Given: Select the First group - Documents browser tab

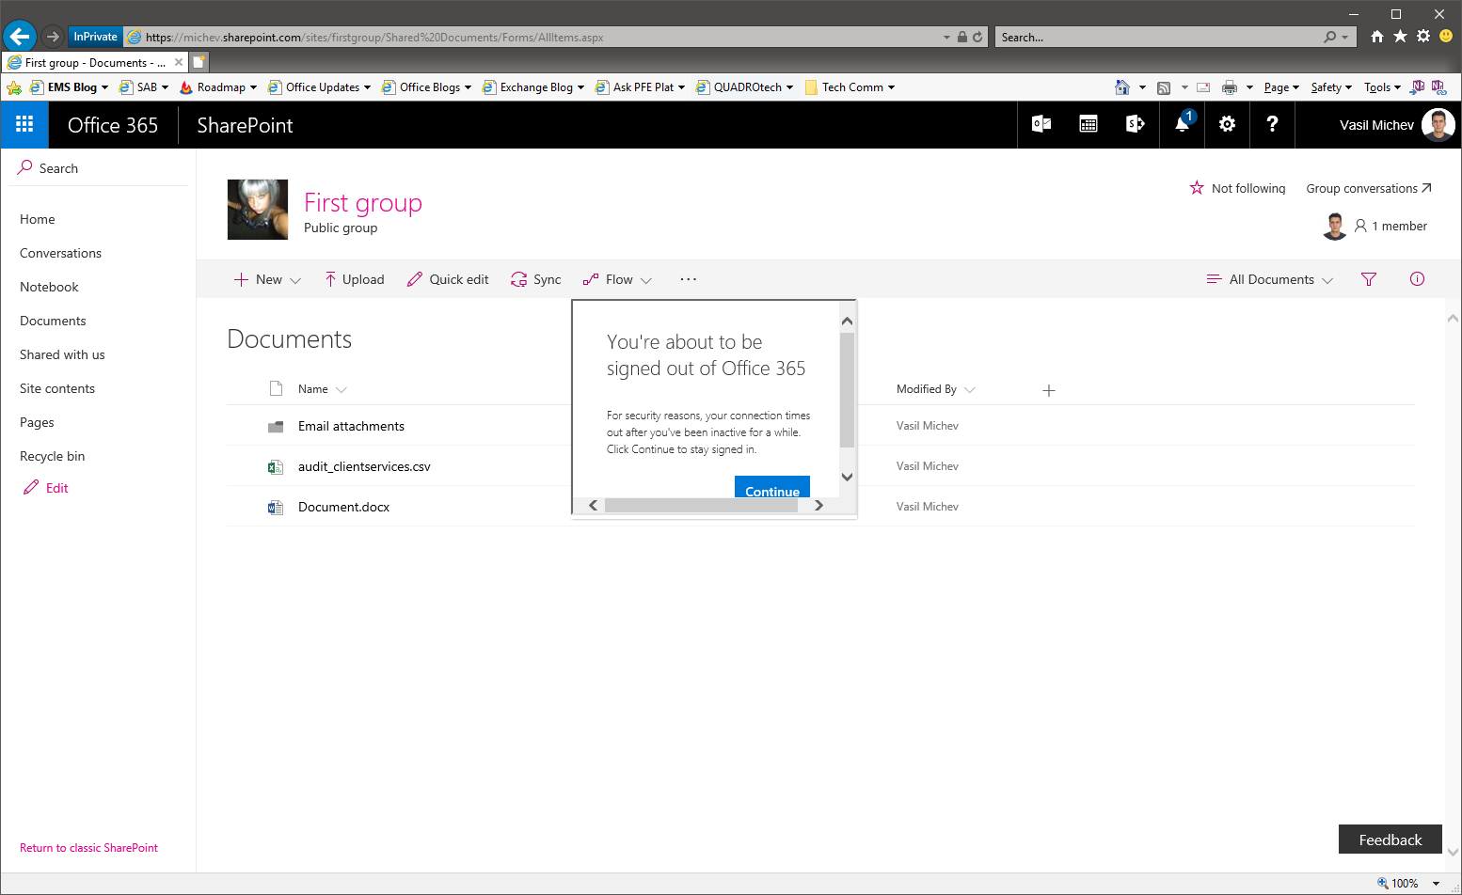Looking at the screenshot, I should [94, 62].
